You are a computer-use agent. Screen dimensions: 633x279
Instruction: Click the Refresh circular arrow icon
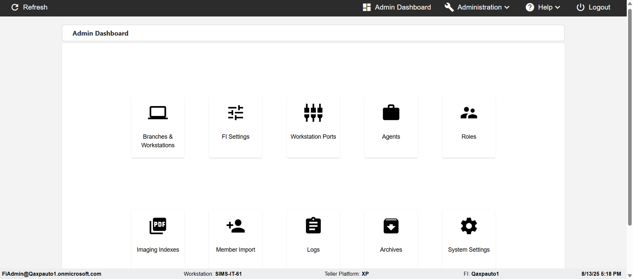pyautogui.click(x=15, y=7)
